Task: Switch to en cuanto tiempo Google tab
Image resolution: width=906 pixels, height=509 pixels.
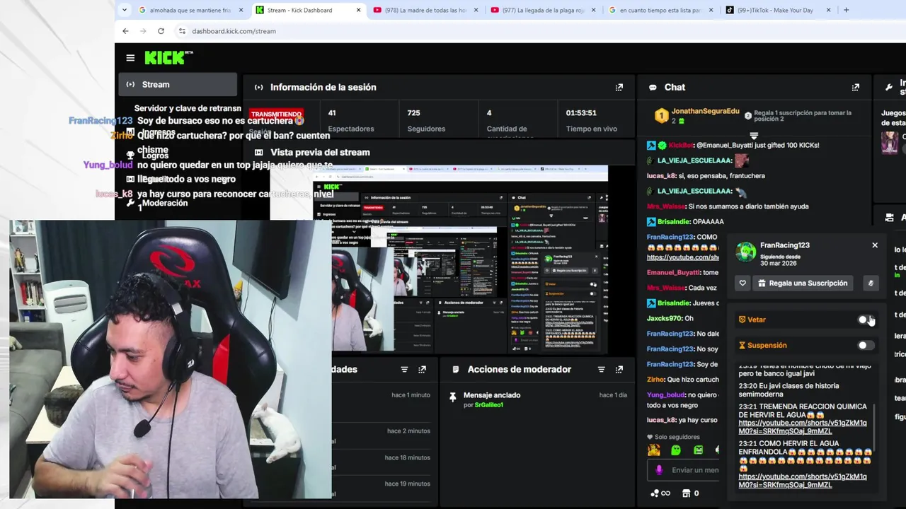Action: coord(659,10)
